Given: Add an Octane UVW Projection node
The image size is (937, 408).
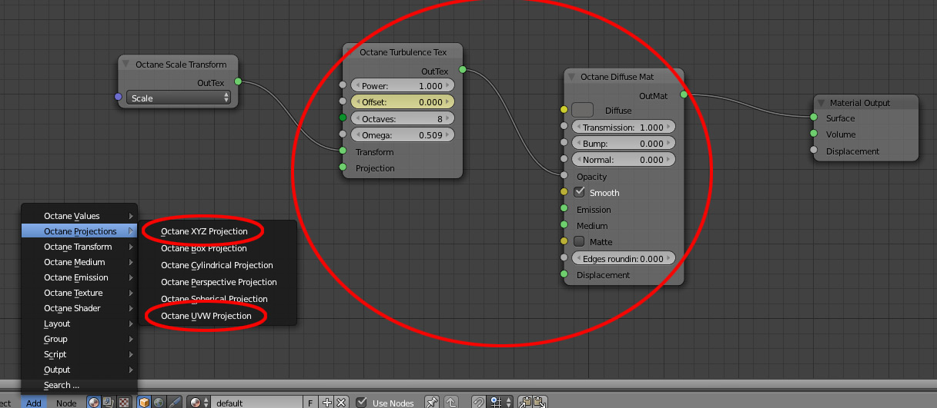Looking at the screenshot, I should click(x=217, y=316).
